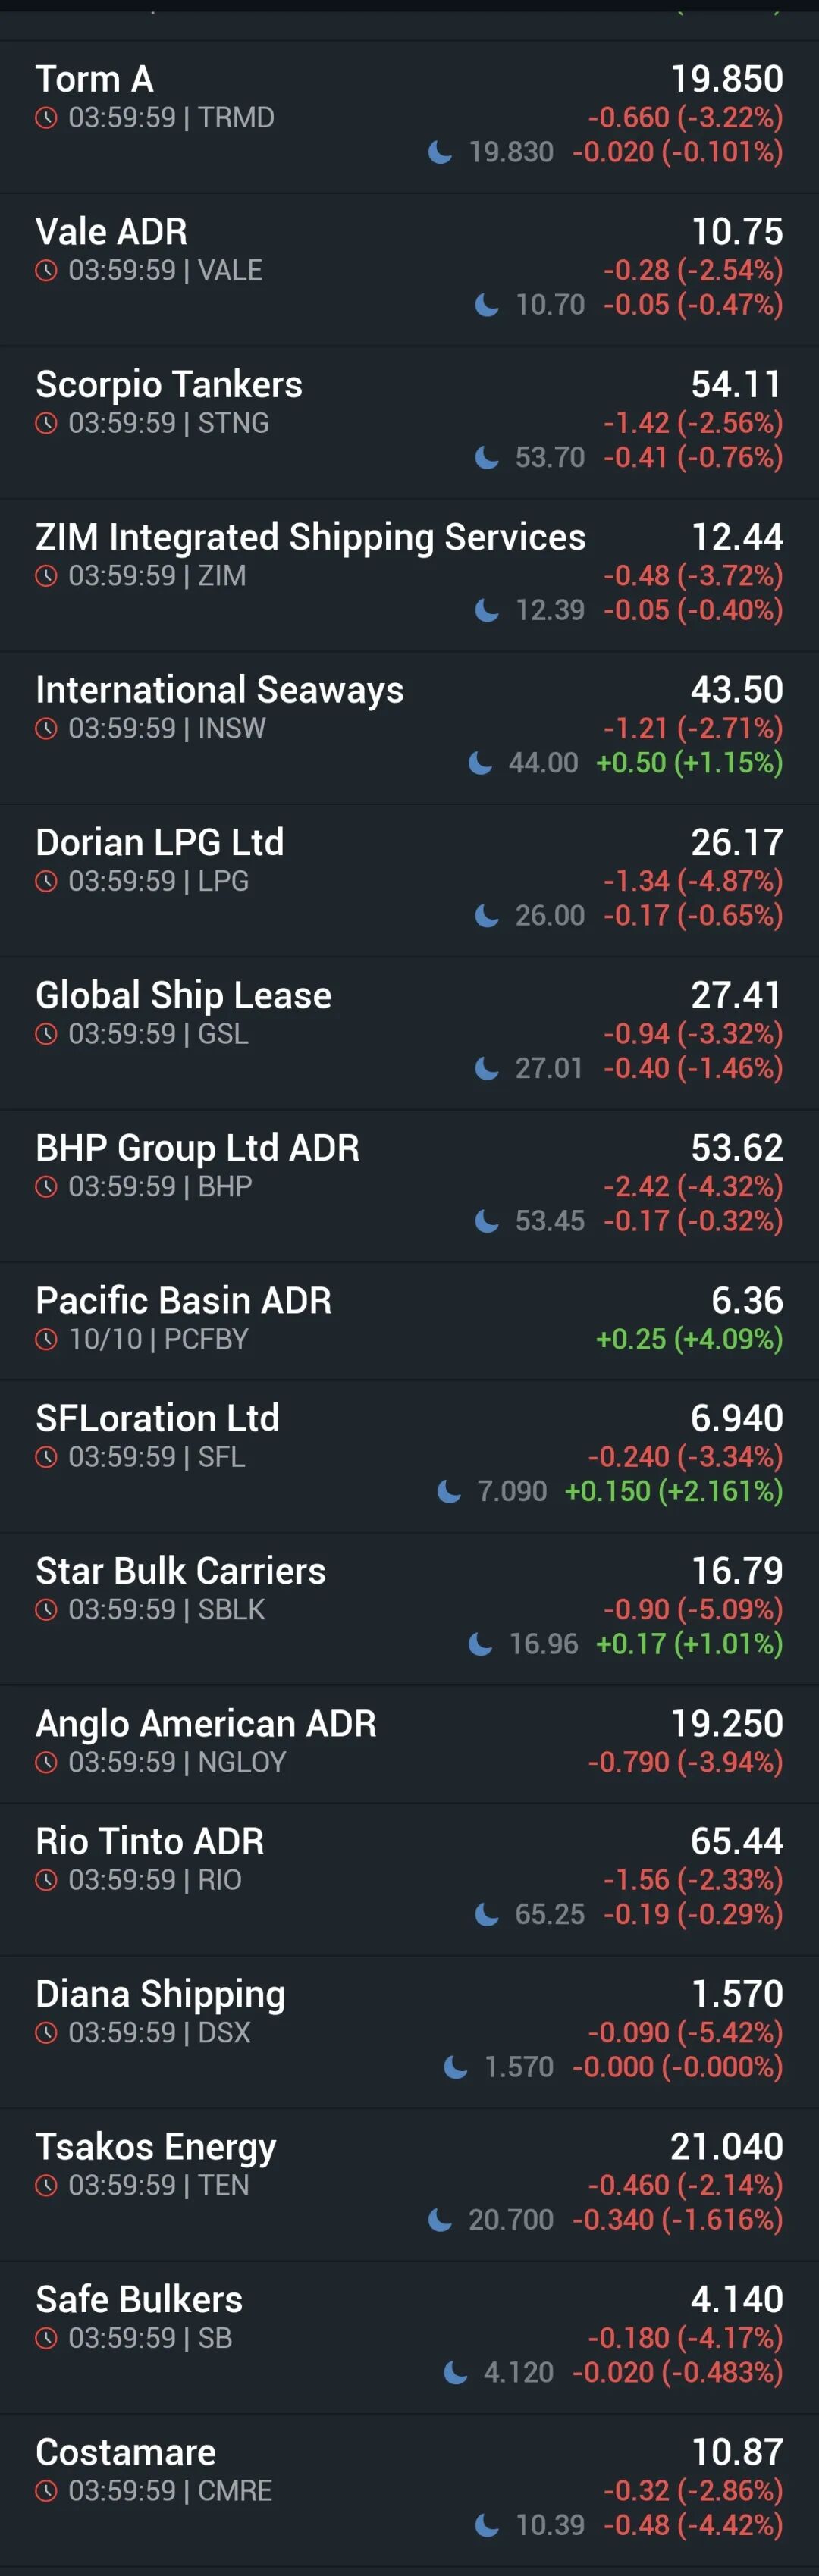Tap Pacific Basin ADR gain +0.25 (+4.09%)
Viewport: 819px width, 2576px height.
(689, 1339)
